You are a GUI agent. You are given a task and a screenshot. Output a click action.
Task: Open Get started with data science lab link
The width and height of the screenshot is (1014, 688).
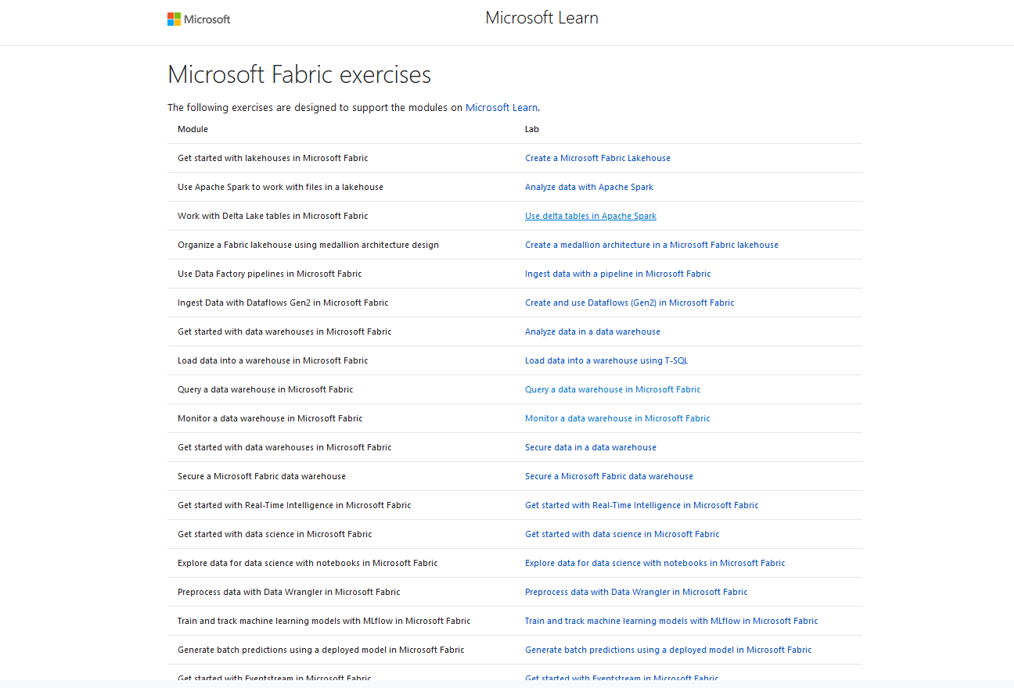tap(622, 534)
